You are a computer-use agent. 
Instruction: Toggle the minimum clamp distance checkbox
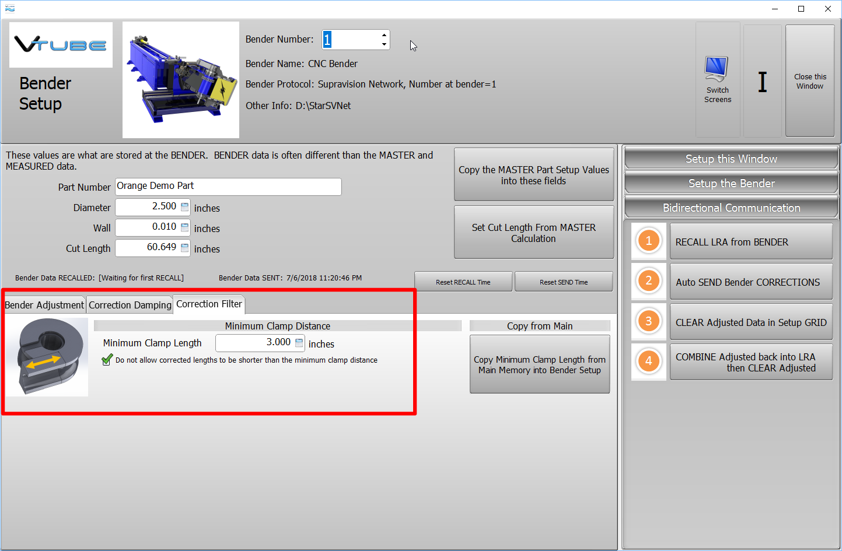point(107,360)
